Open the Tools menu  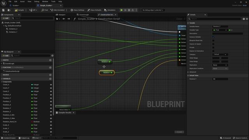[x=53, y=2]
